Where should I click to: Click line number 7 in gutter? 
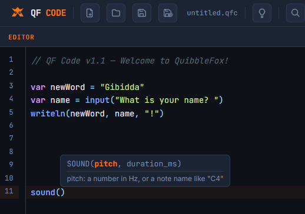tap(11, 138)
